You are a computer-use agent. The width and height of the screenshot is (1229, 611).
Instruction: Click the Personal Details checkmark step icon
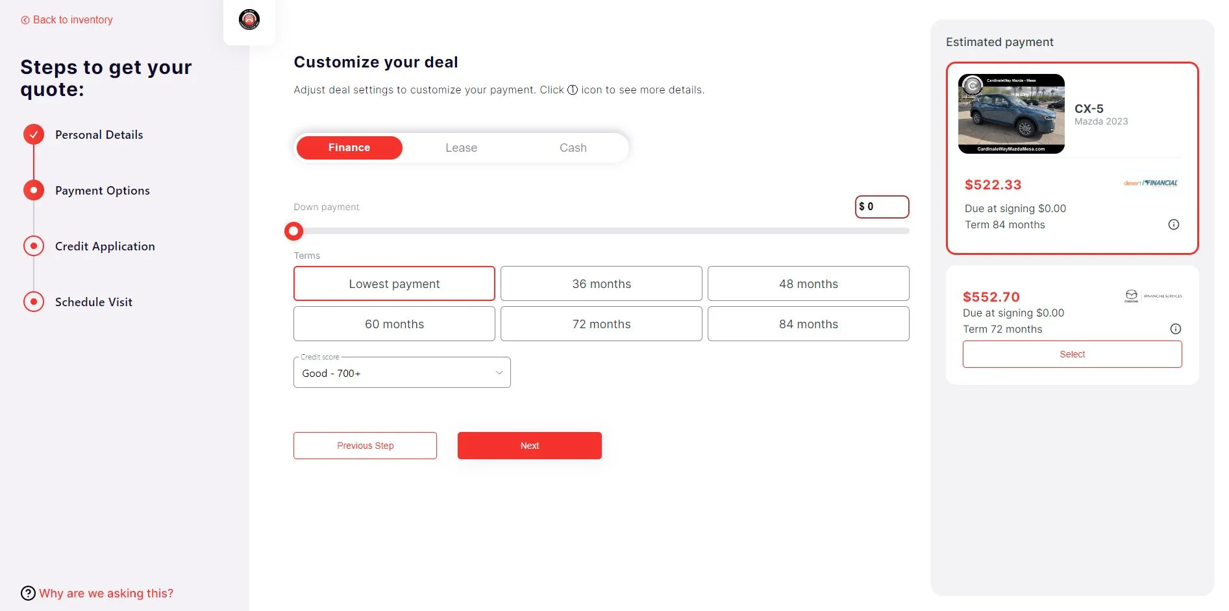[x=34, y=134]
